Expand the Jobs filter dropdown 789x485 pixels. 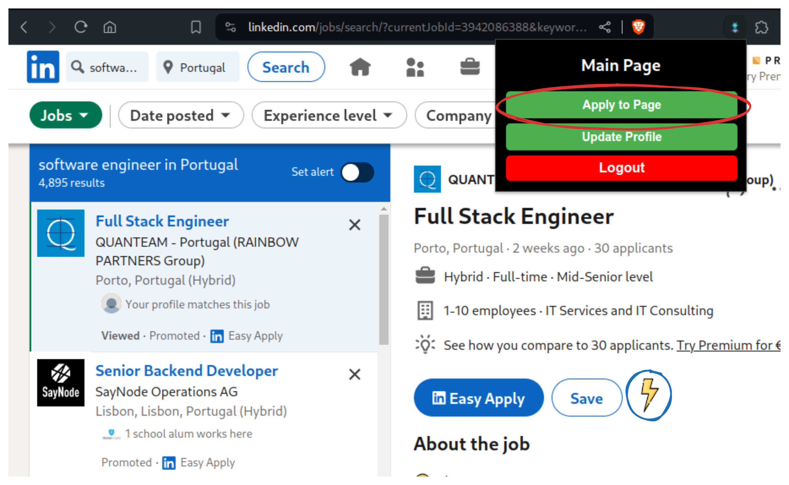tap(65, 115)
